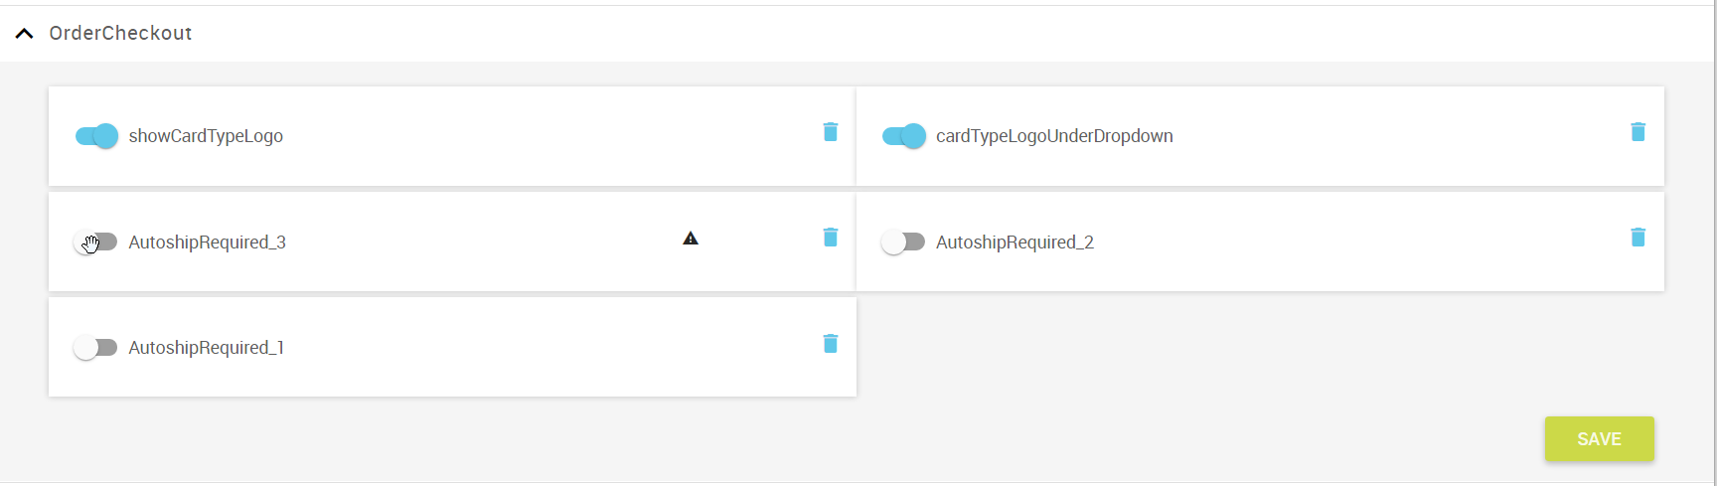Select the AutoshipRequired_3 label
Image resolution: width=1717 pixels, height=486 pixels.
(207, 243)
